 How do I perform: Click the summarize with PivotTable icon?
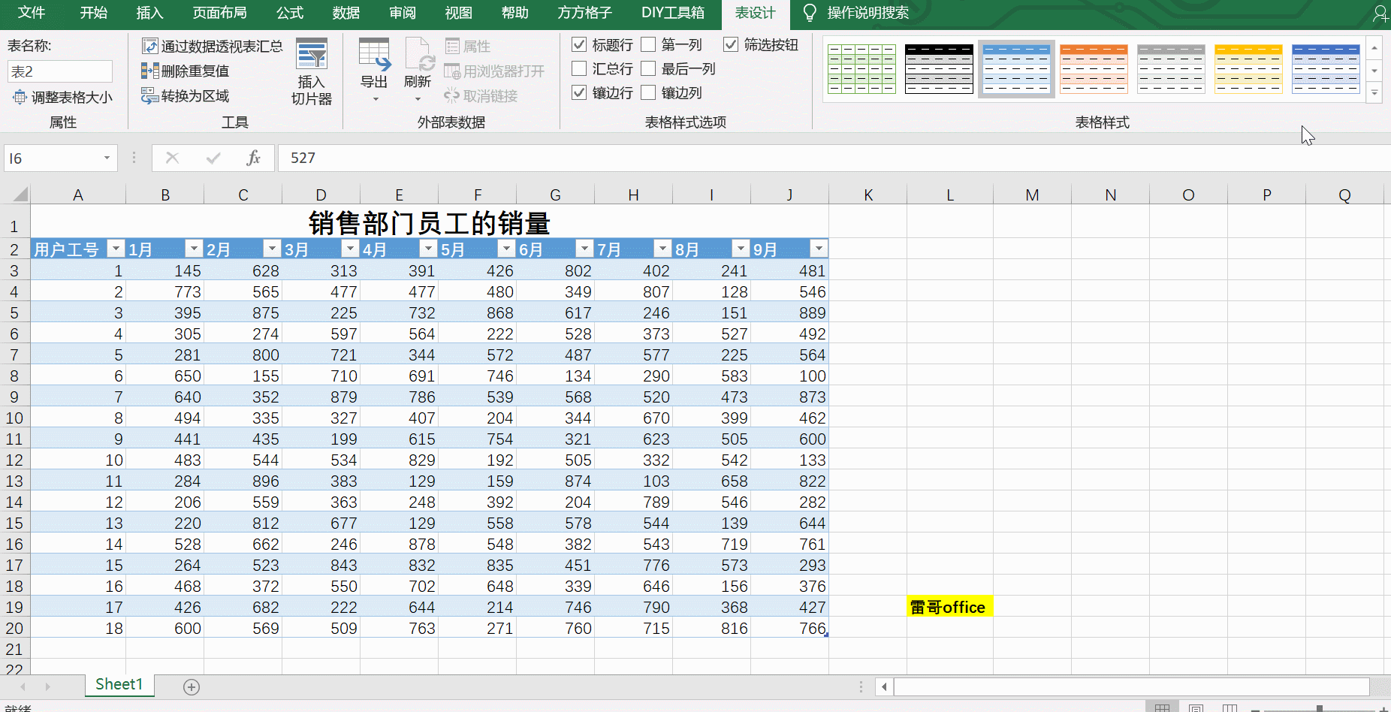pos(149,46)
